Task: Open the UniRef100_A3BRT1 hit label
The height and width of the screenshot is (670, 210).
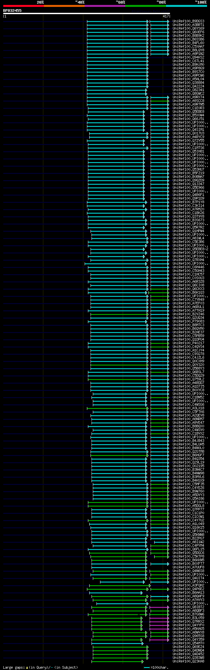Action: [x=188, y=25]
